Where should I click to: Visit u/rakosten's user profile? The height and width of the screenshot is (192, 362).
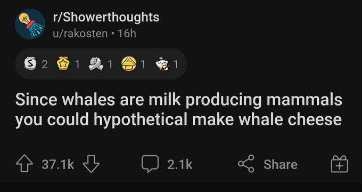(x=80, y=34)
